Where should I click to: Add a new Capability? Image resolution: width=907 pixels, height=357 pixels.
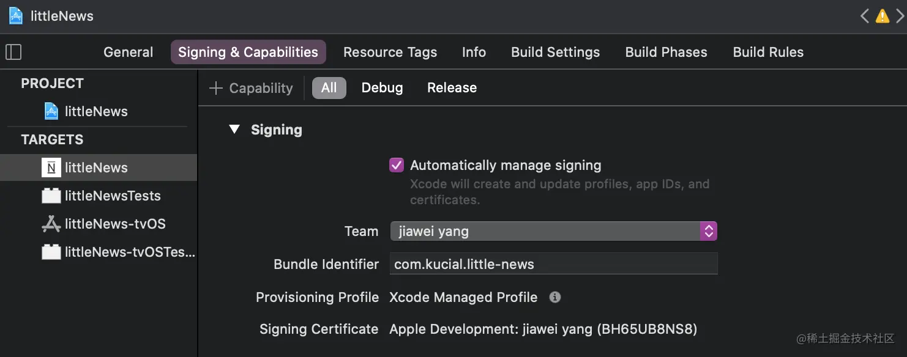251,88
